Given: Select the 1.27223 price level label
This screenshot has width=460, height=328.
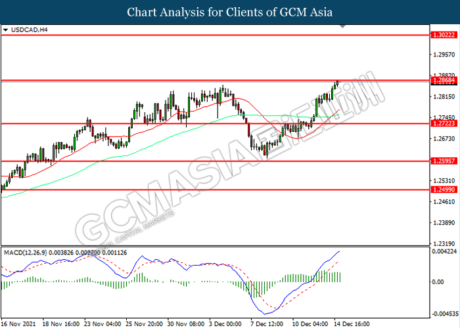Looking at the screenshot, I should pos(444,123).
